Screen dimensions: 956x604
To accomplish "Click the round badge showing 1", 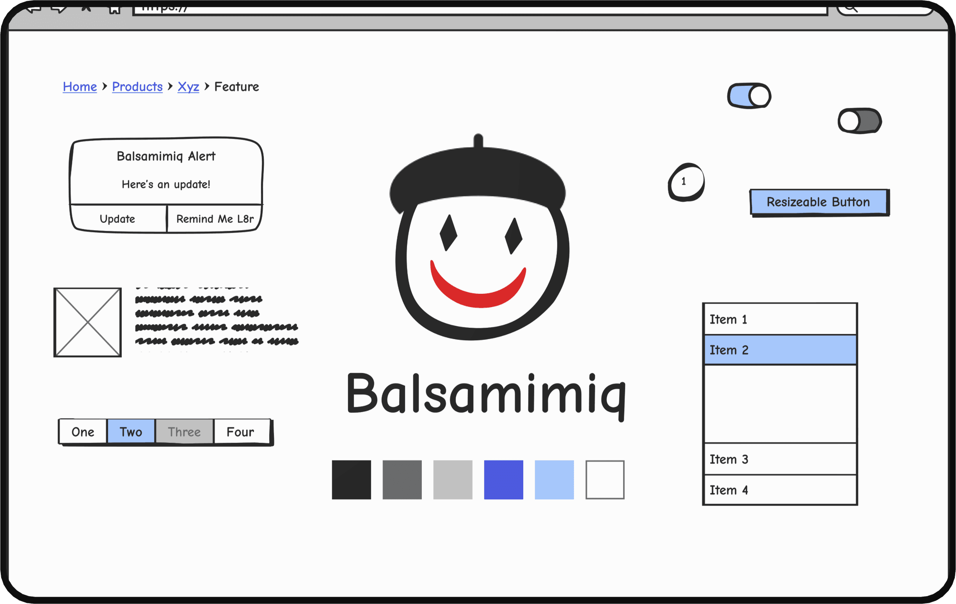I will 686,182.
